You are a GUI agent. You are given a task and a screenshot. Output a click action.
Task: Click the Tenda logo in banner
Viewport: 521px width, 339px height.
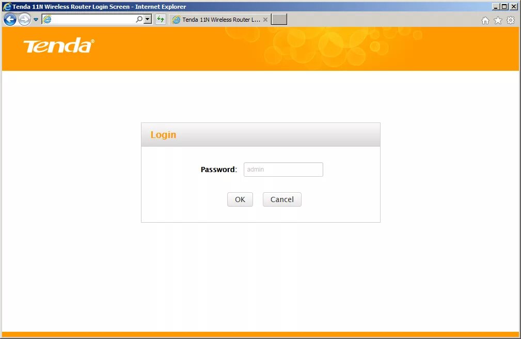click(59, 45)
